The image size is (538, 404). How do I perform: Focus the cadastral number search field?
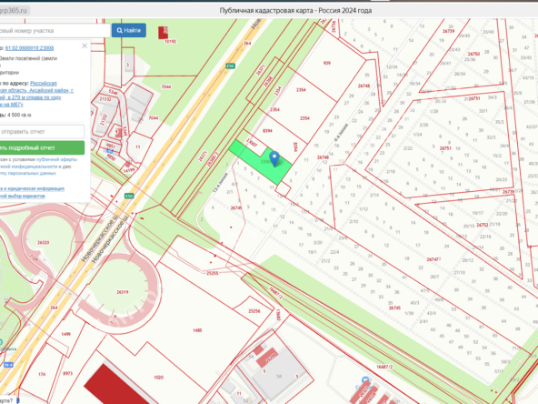coord(54,31)
